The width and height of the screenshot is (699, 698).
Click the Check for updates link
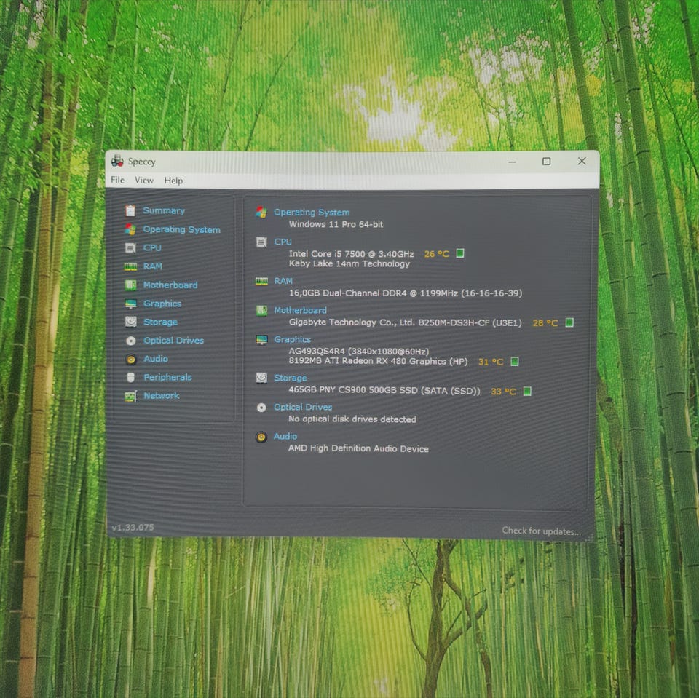(541, 531)
